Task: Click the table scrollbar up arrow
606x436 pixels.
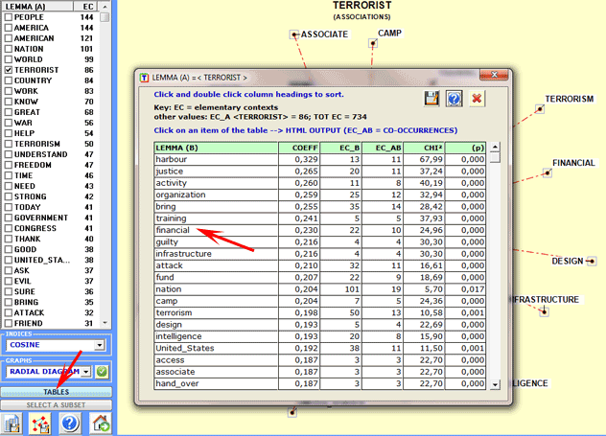Action: pyautogui.click(x=495, y=148)
